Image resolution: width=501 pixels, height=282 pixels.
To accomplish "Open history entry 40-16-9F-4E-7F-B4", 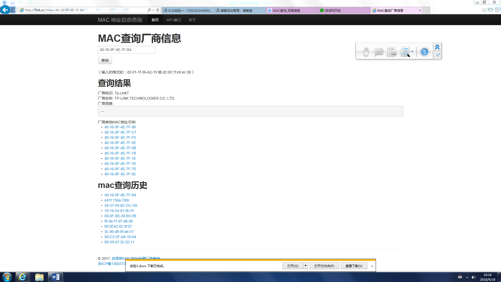I will (x=120, y=195).
